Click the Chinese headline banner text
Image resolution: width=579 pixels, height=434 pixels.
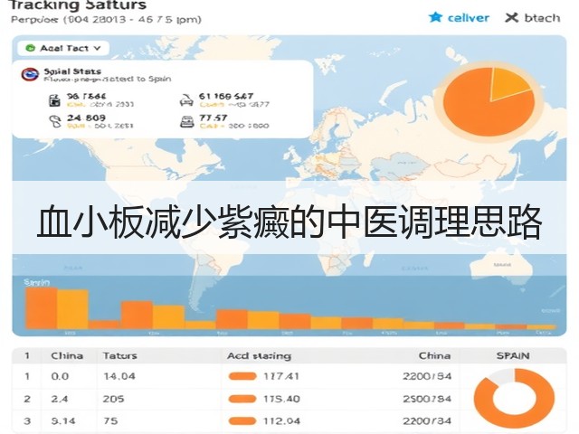[x=289, y=223]
